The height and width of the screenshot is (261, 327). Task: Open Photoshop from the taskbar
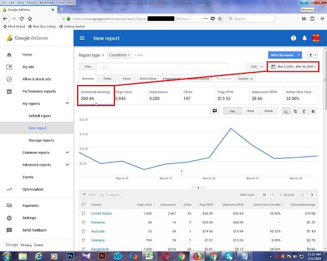(x=70, y=256)
